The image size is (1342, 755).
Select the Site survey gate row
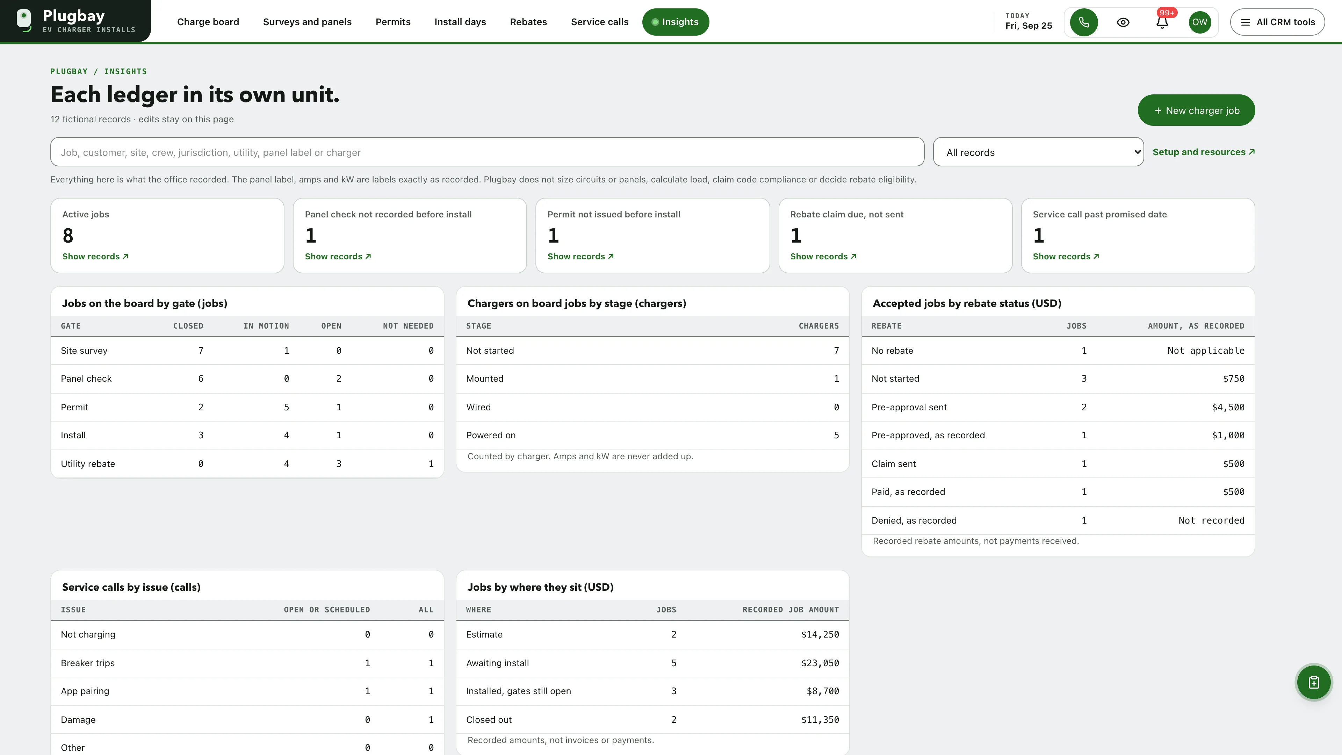point(247,351)
